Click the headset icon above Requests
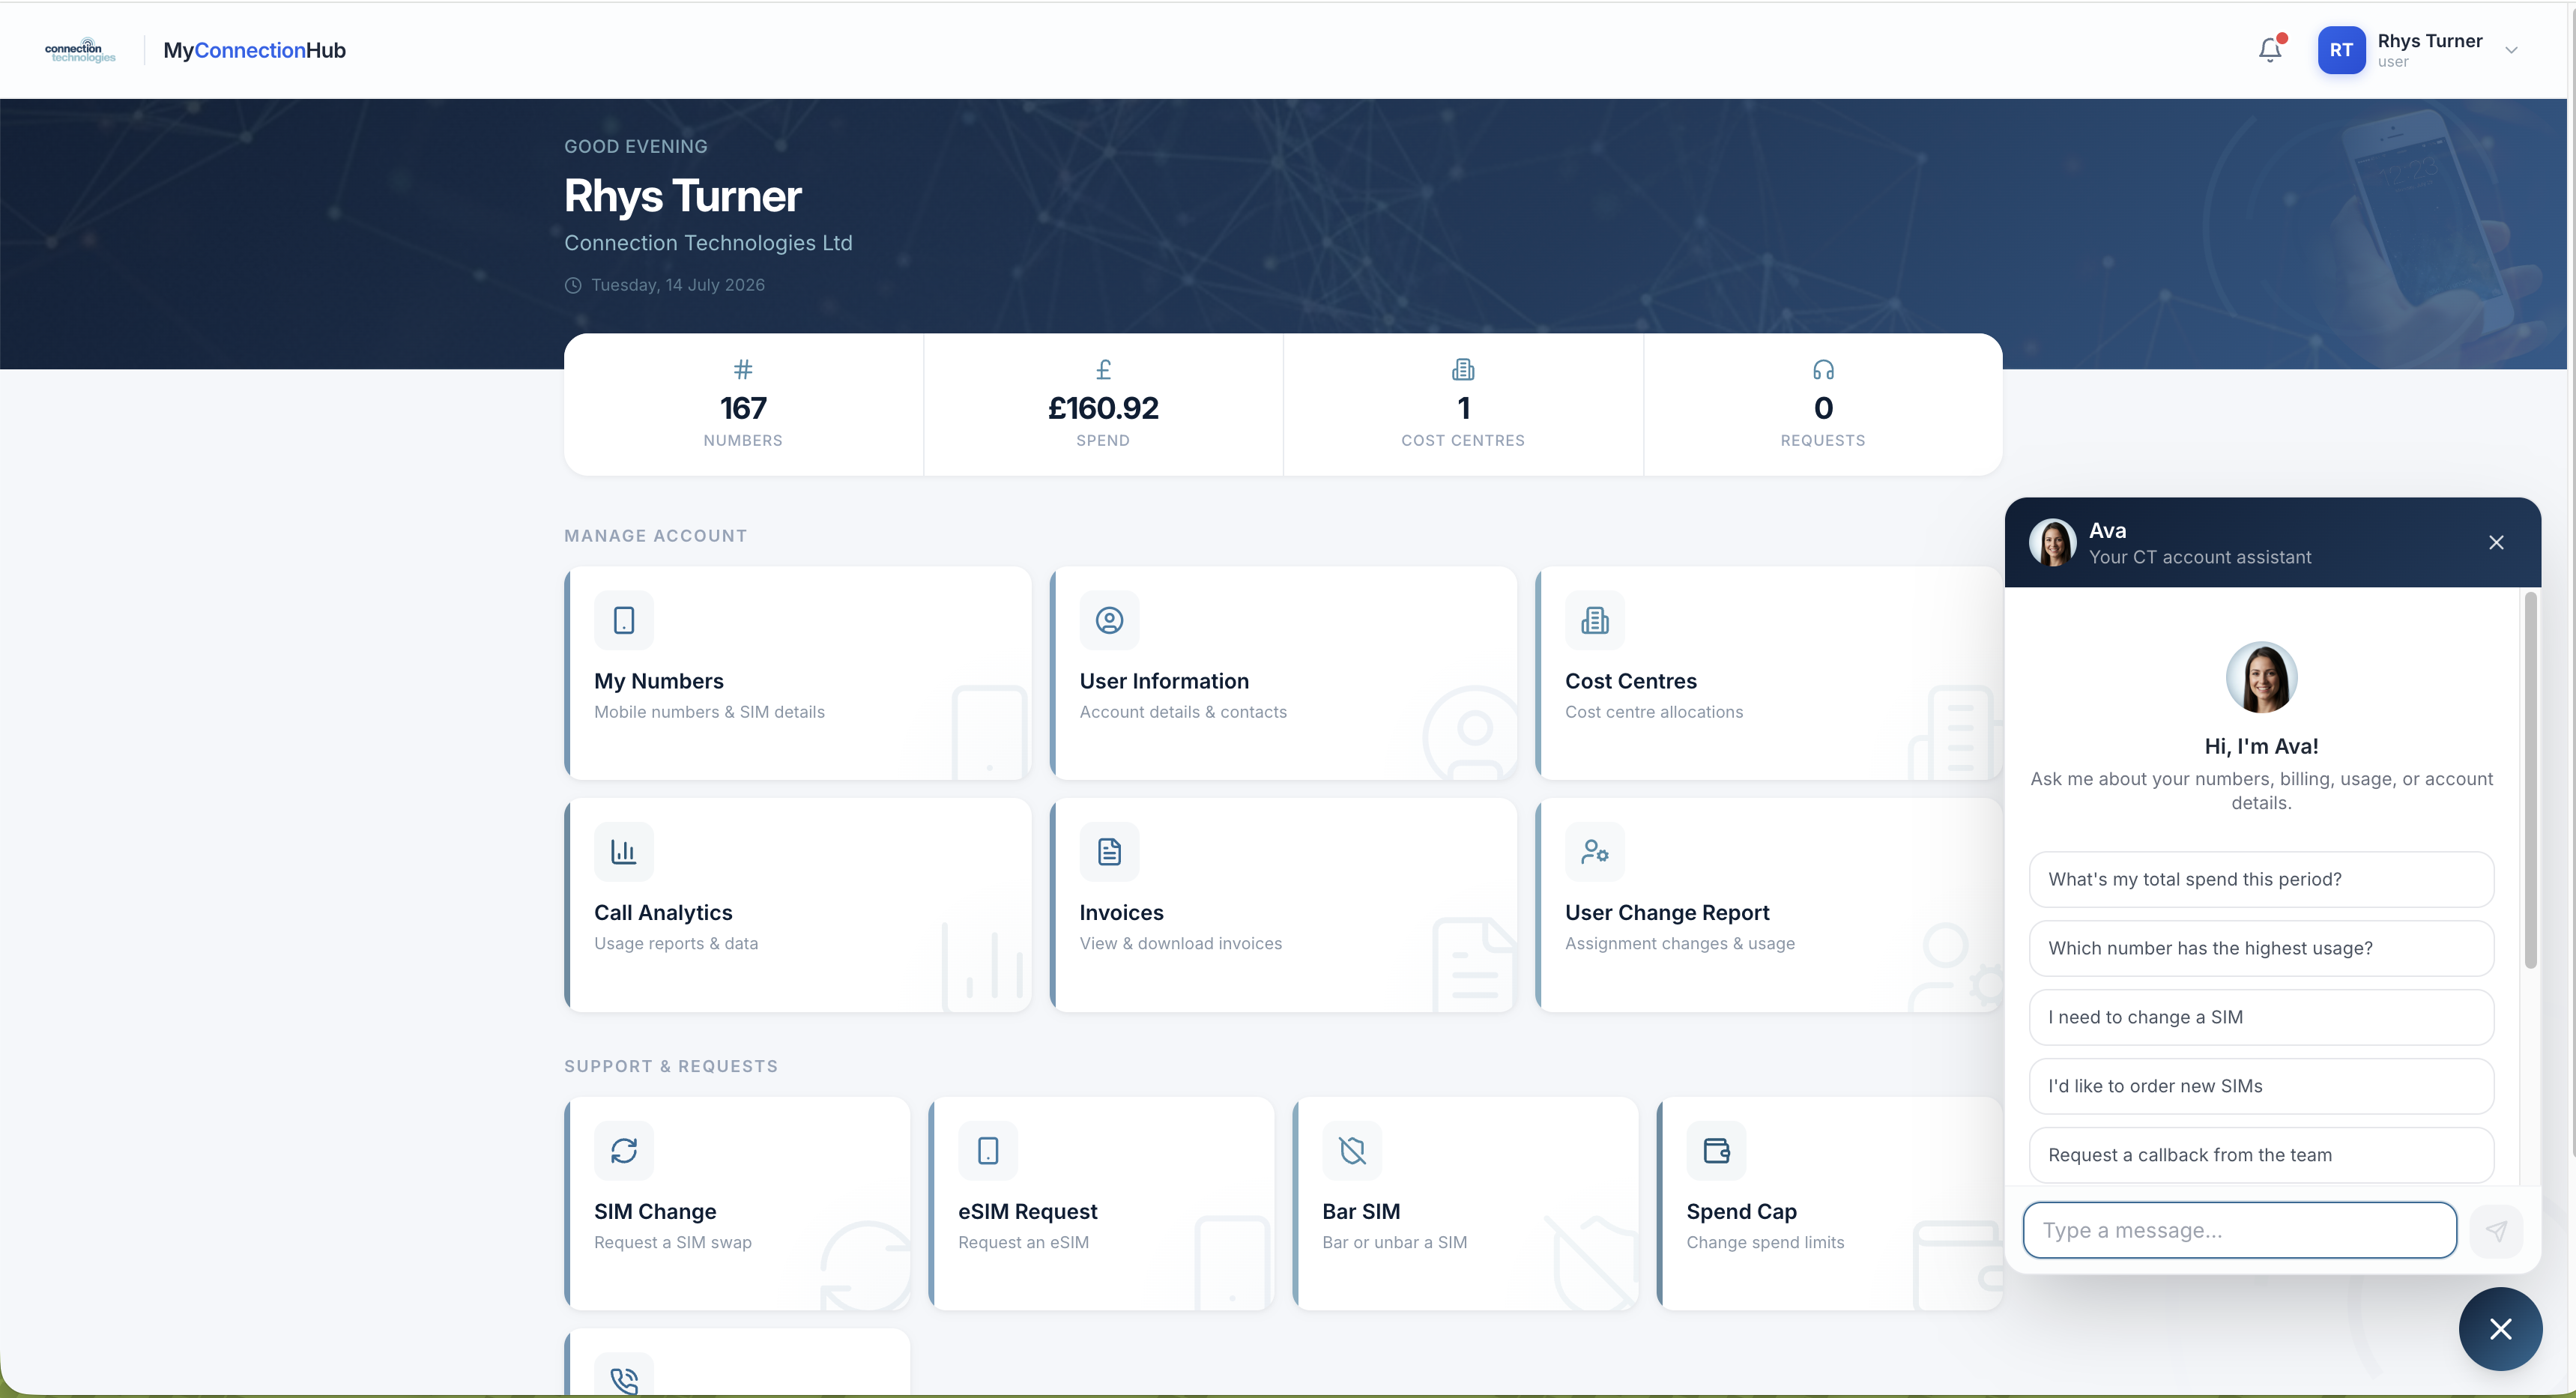Image resolution: width=2576 pixels, height=1398 pixels. pyautogui.click(x=1823, y=370)
